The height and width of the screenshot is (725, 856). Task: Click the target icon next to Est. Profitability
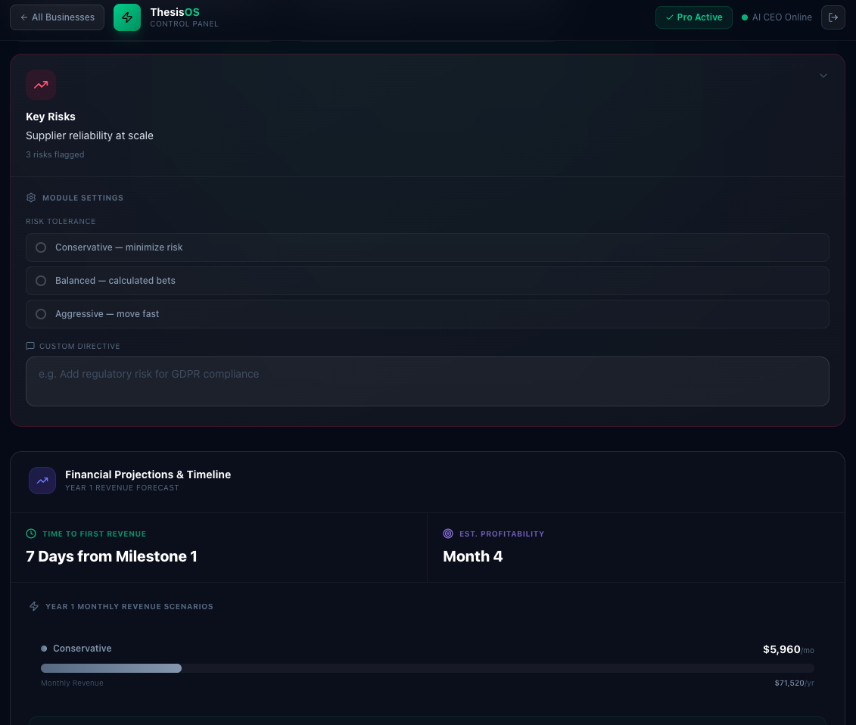[x=447, y=534]
